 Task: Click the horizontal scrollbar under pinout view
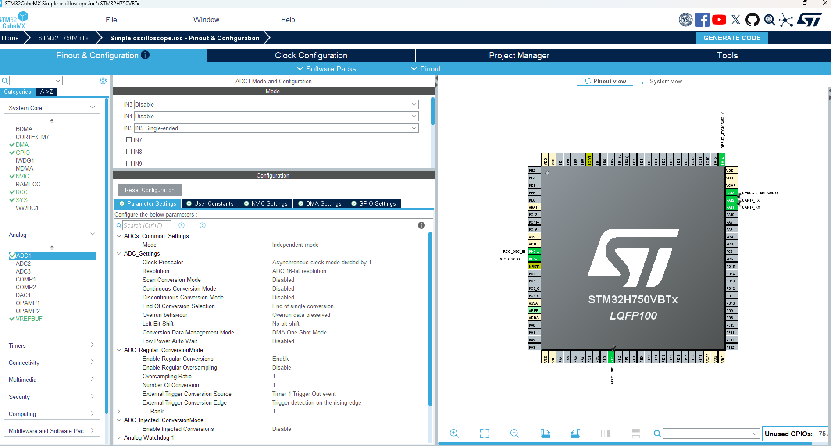point(624,444)
